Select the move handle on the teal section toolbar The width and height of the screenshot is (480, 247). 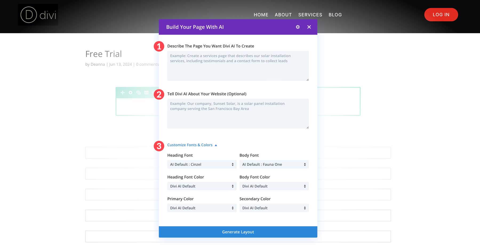click(x=122, y=92)
